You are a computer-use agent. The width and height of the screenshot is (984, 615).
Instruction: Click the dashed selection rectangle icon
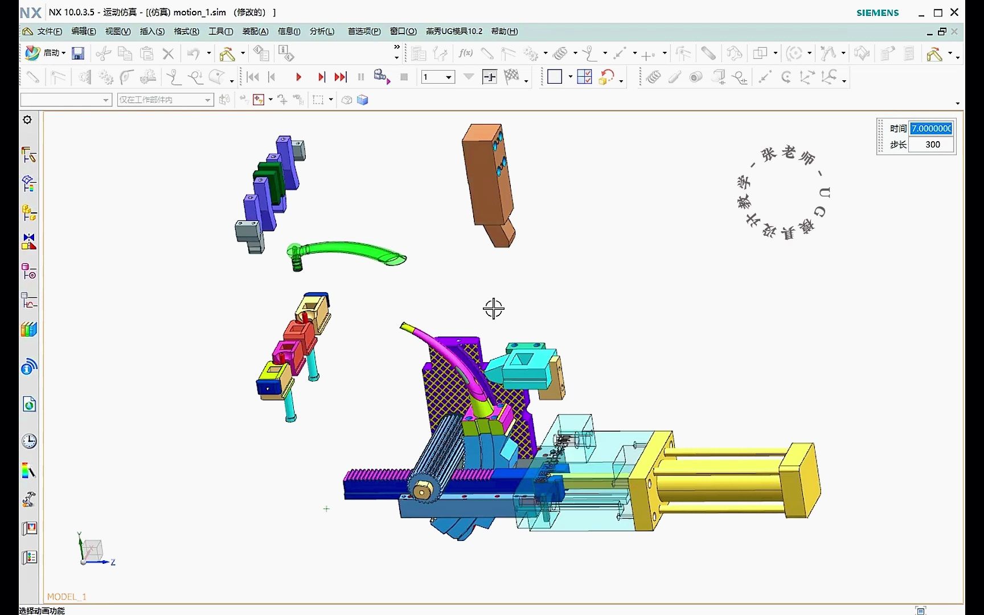[318, 100]
